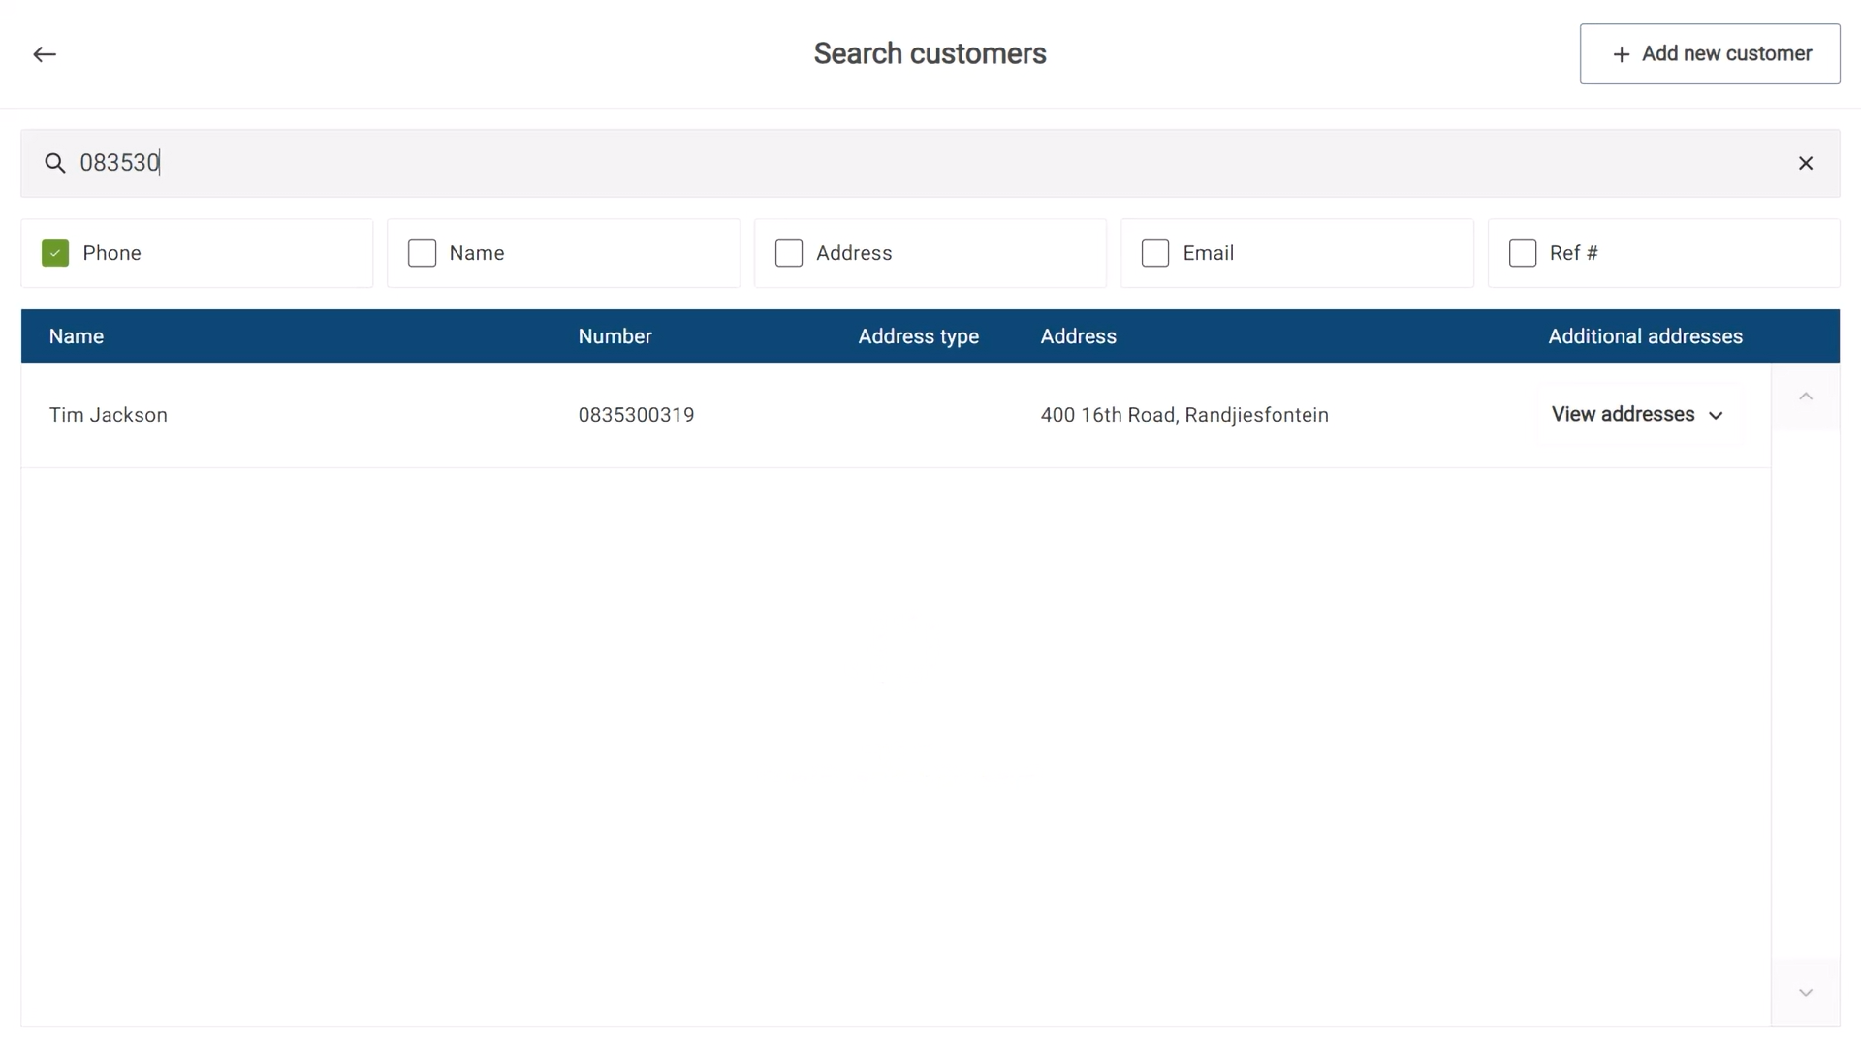
Task: Clear search with X icon
Action: [1805, 163]
